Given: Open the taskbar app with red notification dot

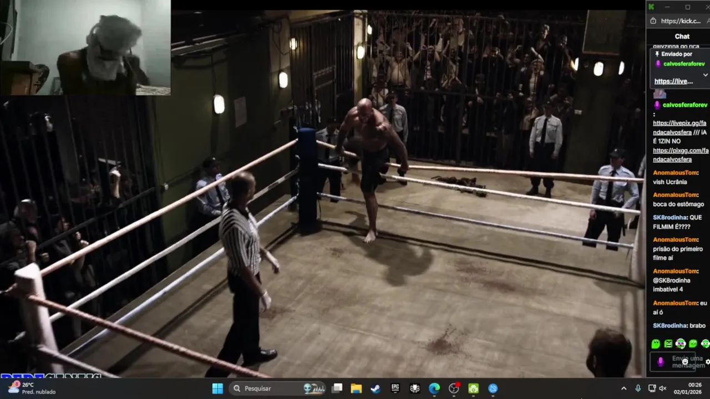Looking at the screenshot, I should click(x=454, y=388).
